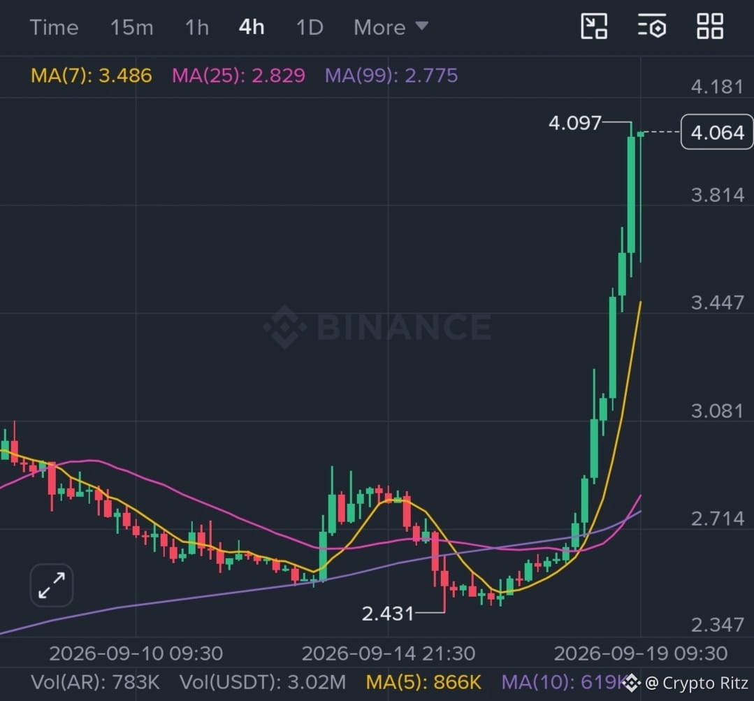Click the 4.097 high price marker
The height and width of the screenshot is (701, 754).
(574, 123)
